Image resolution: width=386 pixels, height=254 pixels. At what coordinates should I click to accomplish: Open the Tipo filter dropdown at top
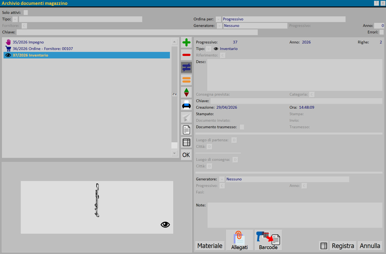(x=15, y=19)
